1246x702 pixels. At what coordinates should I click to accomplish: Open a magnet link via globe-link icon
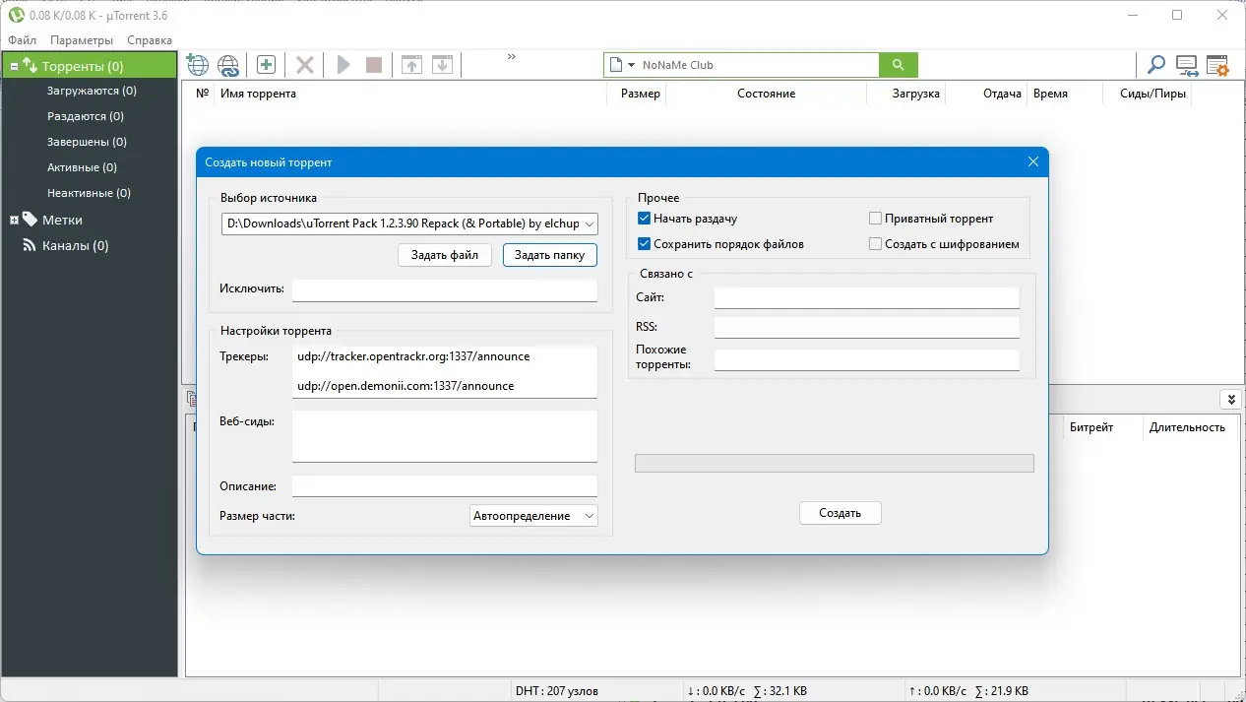(x=228, y=64)
